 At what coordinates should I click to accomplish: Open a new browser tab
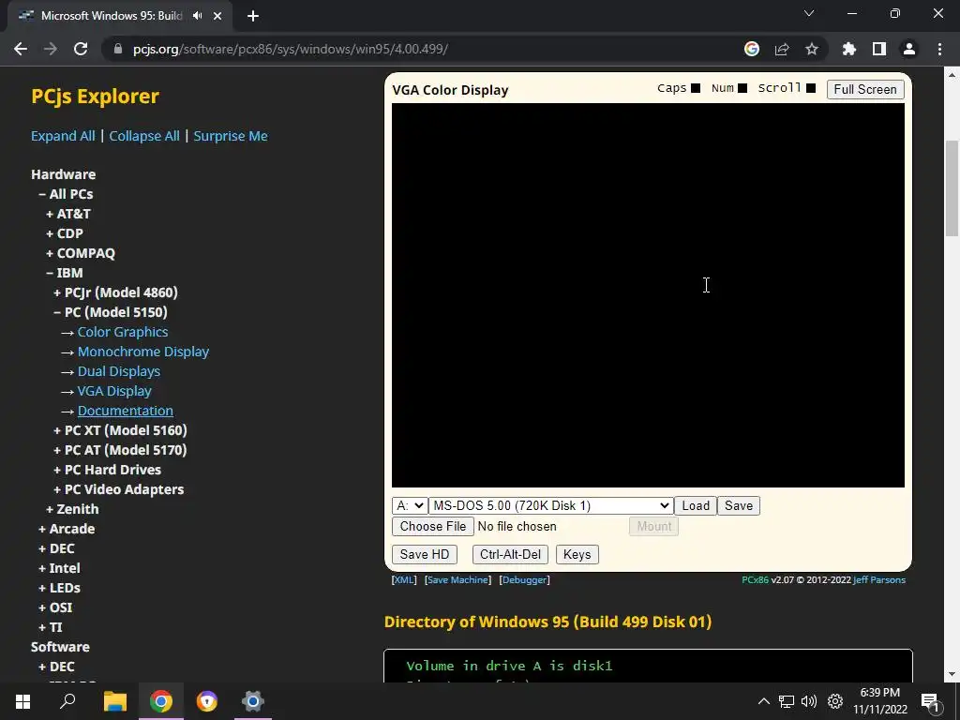pos(253,16)
